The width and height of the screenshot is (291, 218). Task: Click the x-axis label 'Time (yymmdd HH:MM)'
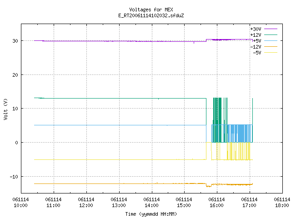(151, 214)
